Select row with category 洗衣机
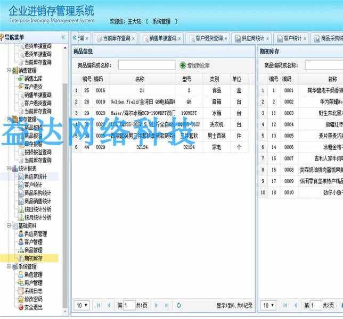Image resolution: width=343 pixels, height=319 pixels. (160, 124)
